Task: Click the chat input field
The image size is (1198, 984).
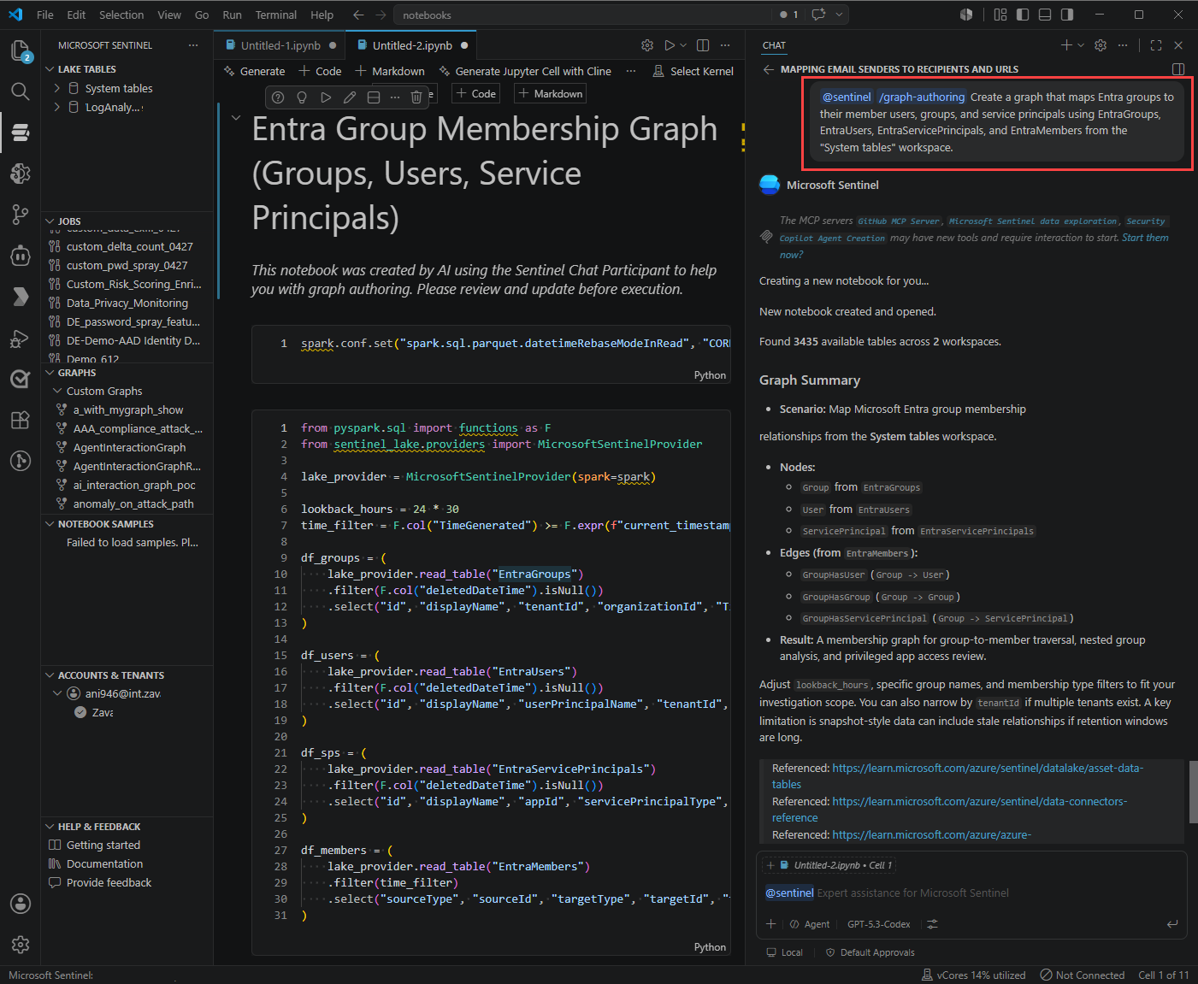Action: (971, 893)
